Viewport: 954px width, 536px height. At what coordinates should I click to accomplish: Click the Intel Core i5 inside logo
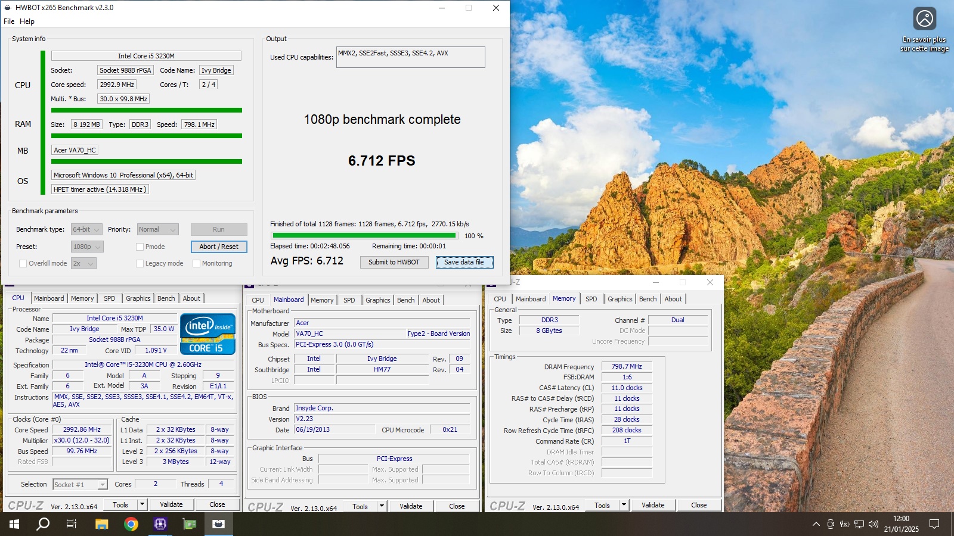(x=207, y=334)
